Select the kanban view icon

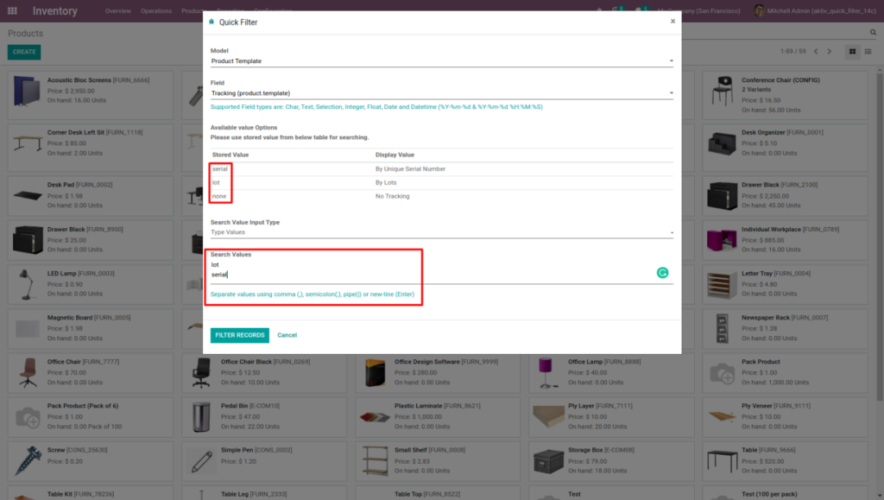pos(853,51)
